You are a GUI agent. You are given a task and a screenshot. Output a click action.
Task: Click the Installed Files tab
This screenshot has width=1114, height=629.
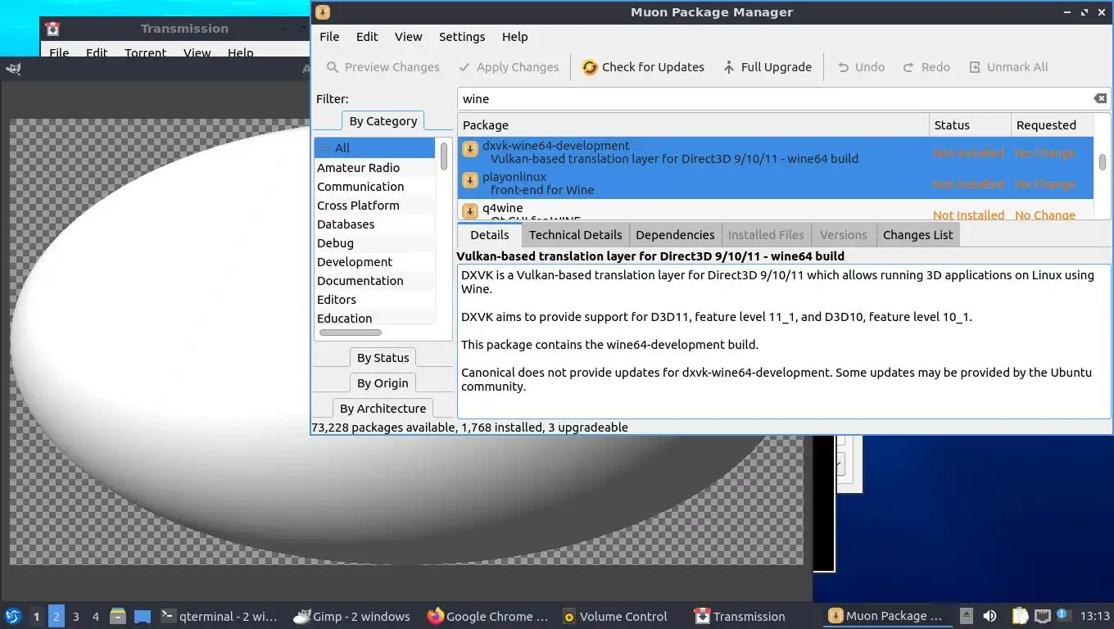point(766,235)
